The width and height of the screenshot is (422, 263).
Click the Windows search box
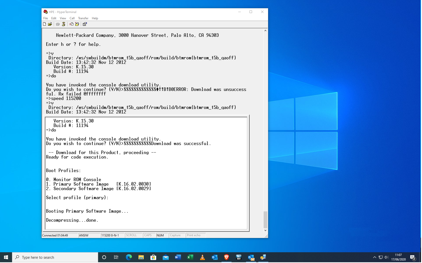[55, 257]
